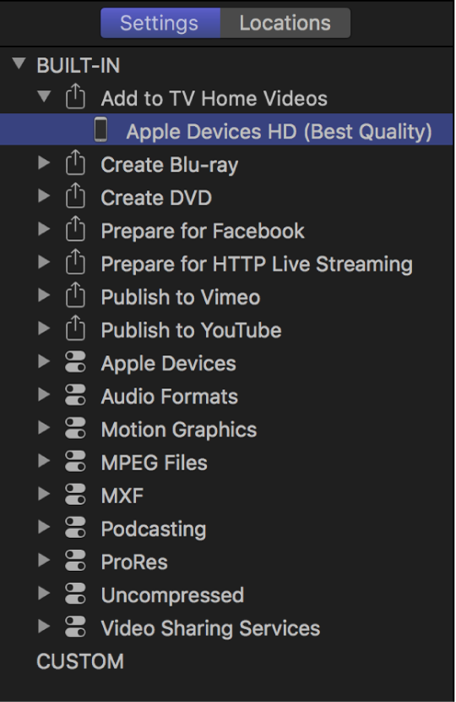Click share icon beside Create Blu-ray

point(75,162)
